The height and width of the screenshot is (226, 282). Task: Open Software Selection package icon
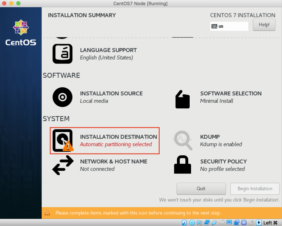pos(182,99)
